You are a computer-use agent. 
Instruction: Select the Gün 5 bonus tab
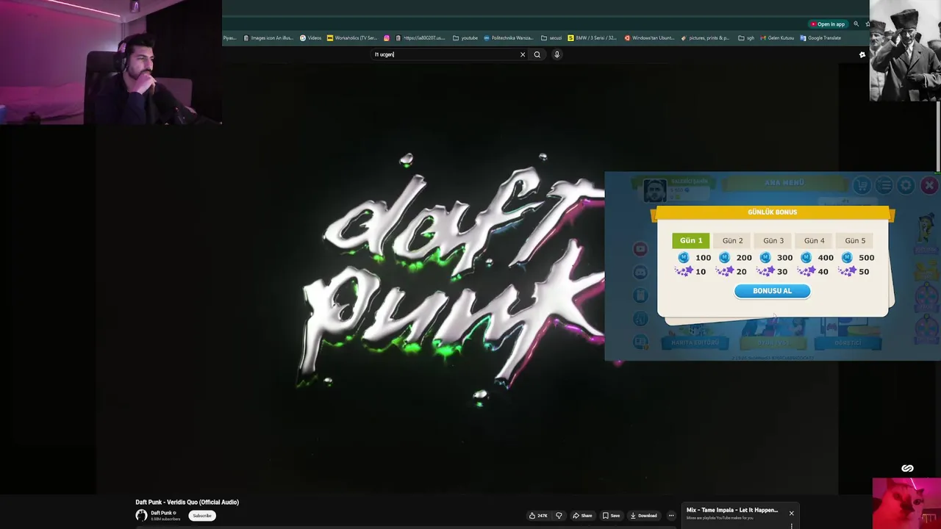pos(855,240)
